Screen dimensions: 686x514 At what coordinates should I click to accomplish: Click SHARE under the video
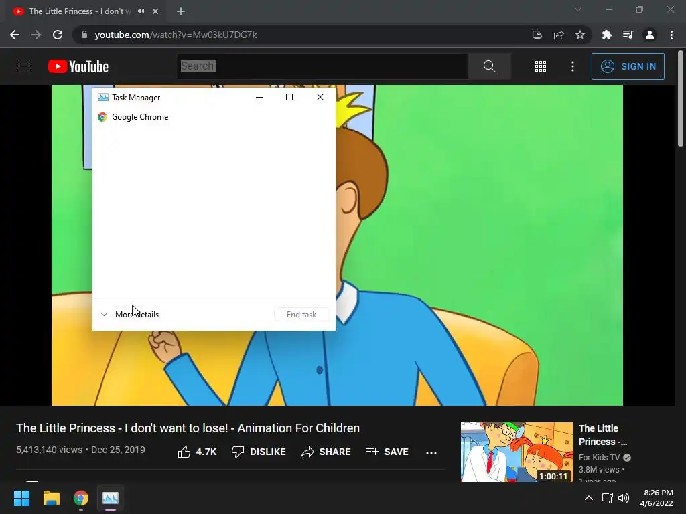tap(326, 452)
